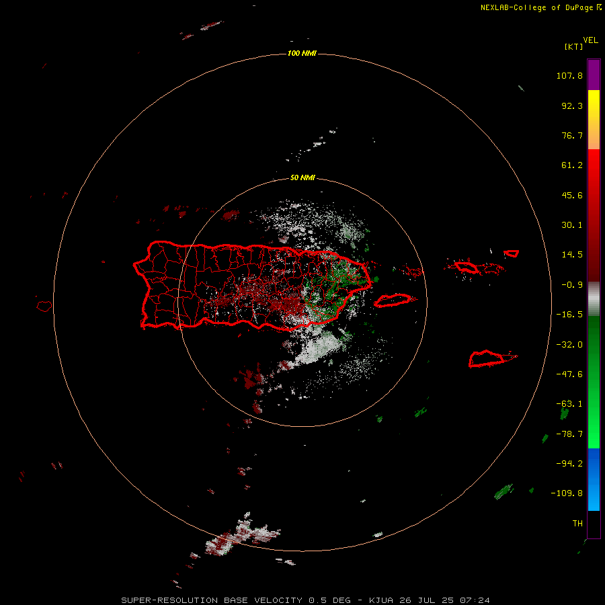The height and width of the screenshot is (605, 605).
Task: Click the -47.6 legend value
Action: [x=569, y=374]
